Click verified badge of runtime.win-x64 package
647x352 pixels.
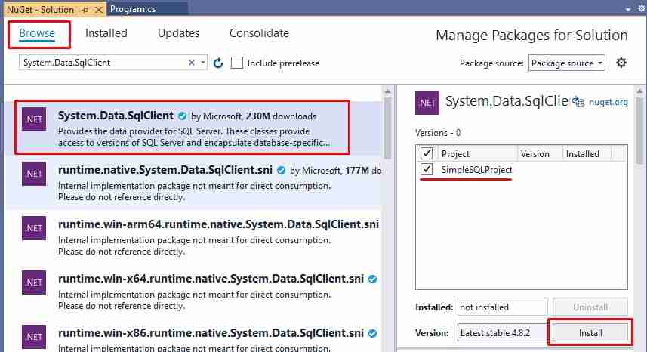[x=373, y=279]
